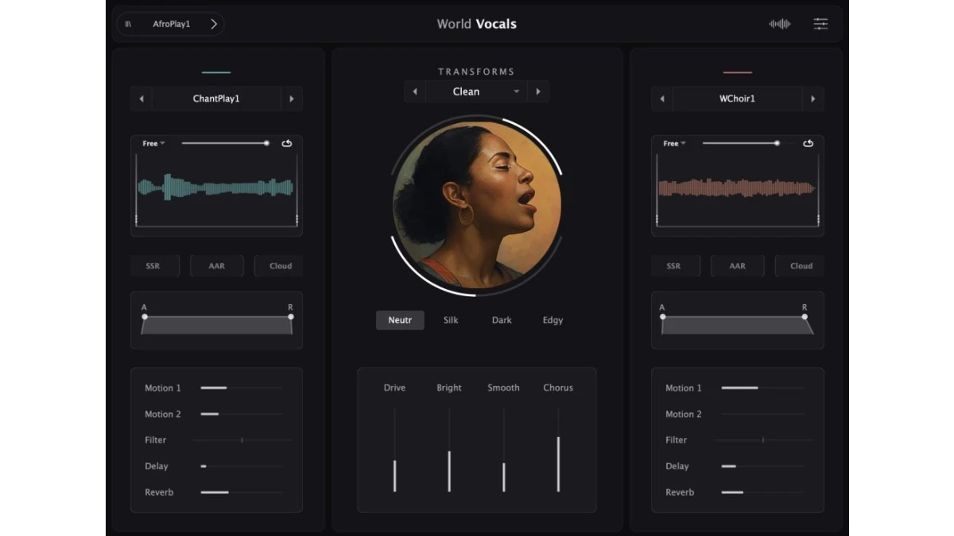Click the loop icon on WChoir1 waveform
Image resolution: width=954 pixels, height=536 pixels.
coord(808,144)
